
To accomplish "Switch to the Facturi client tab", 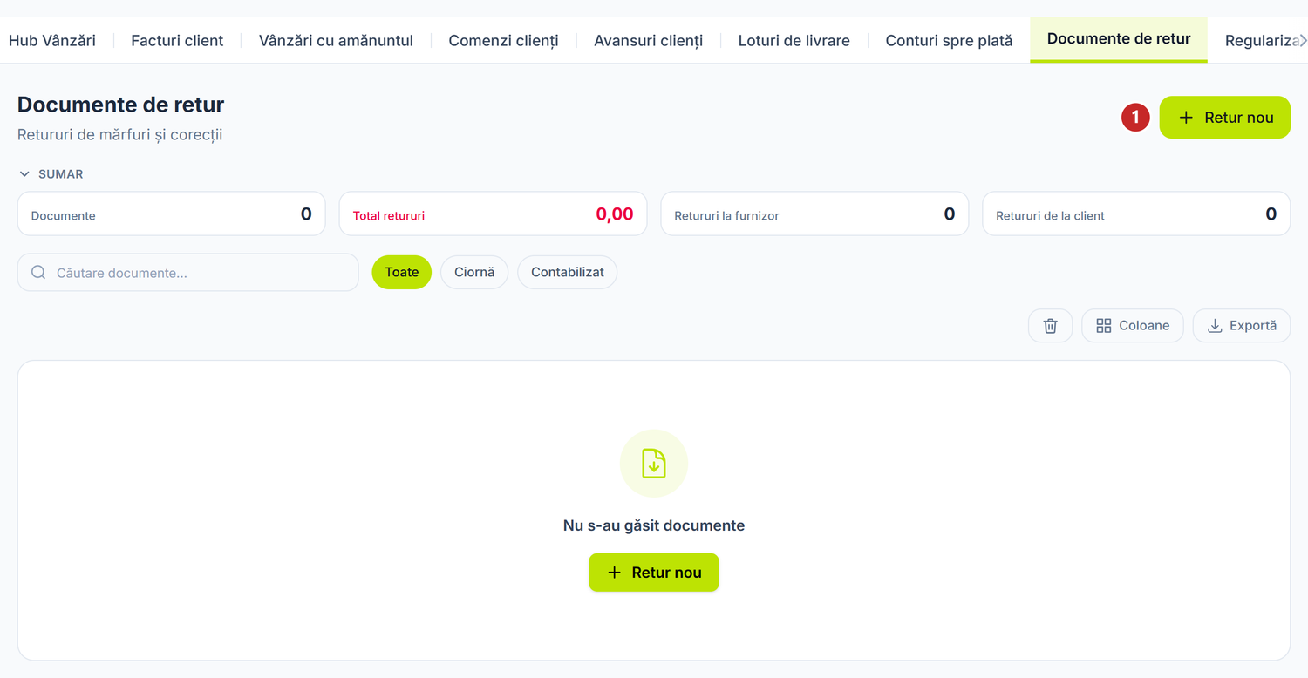I will coord(177,40).
